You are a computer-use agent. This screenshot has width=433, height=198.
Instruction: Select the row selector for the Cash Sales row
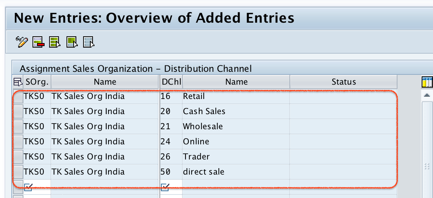[18, 111]
